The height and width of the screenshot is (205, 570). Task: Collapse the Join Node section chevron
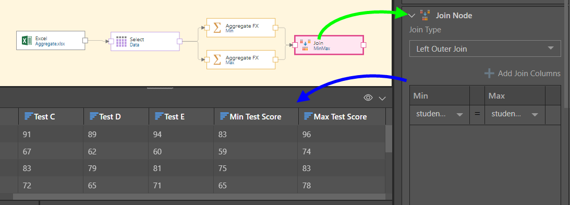412,16
